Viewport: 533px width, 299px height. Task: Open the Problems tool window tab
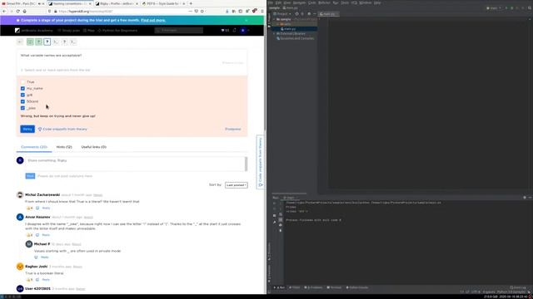313,287
